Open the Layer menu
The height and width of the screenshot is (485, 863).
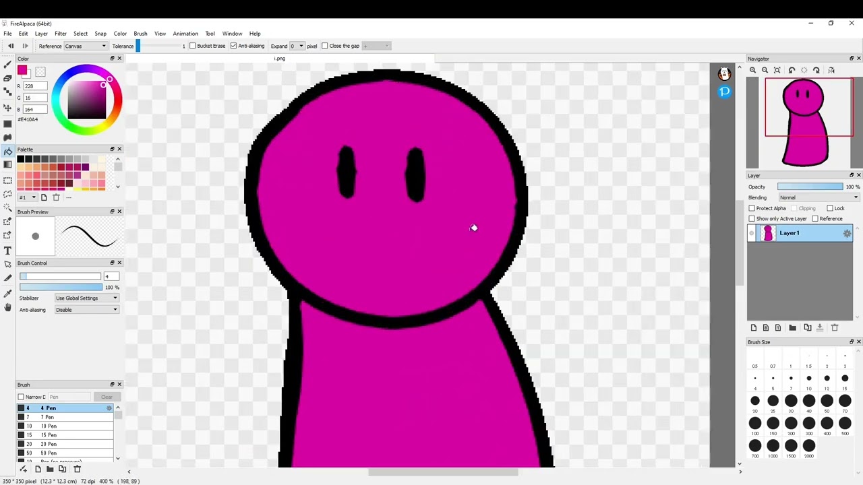pyautogui.click(x=41, y=34)
